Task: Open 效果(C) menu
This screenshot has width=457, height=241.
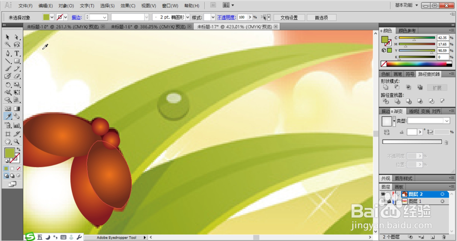Action: point(128,6)
